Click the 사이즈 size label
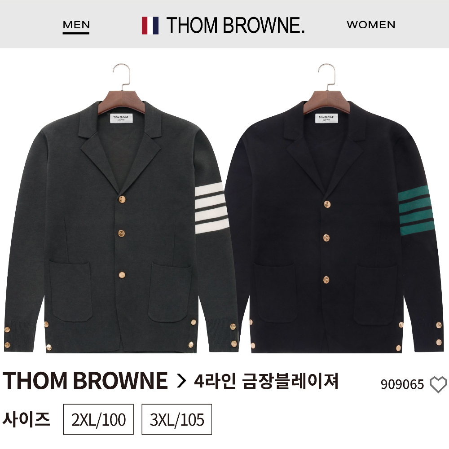This screenshot has height=449, width=449. tap(26, 419)
